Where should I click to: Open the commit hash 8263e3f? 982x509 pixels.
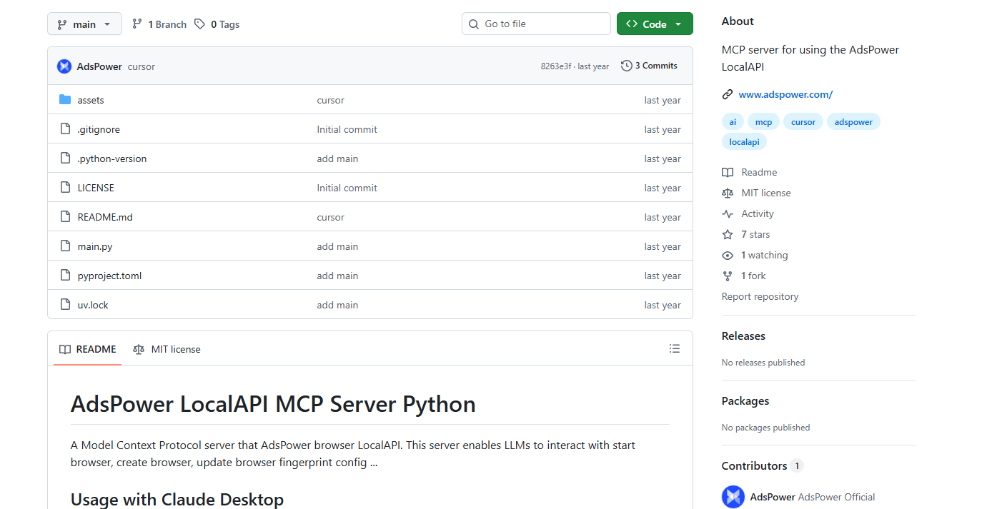(556, 66)
